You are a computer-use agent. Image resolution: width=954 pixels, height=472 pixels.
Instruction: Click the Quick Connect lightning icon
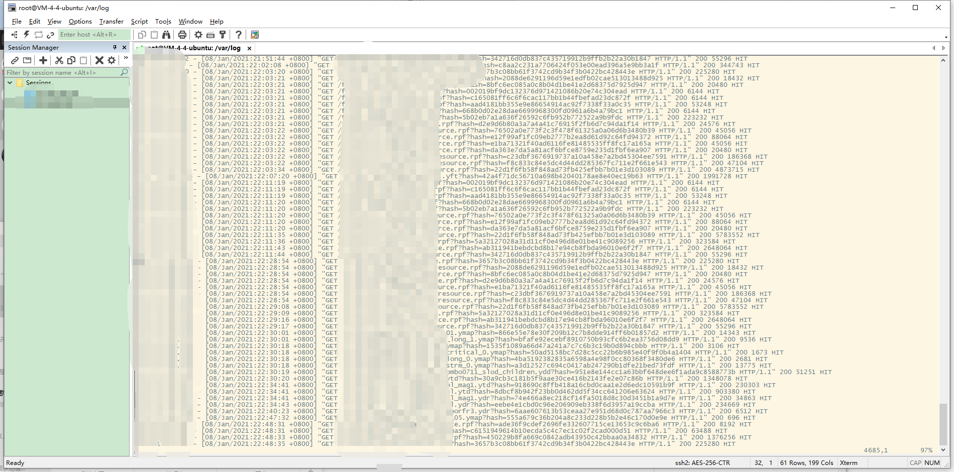[26, 35]
